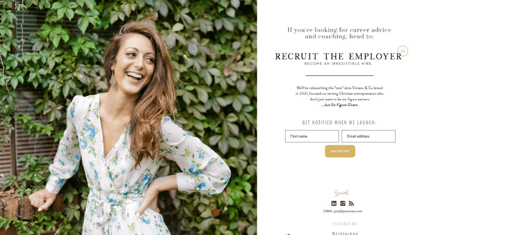The height and width of the screenshot is (235, 509).
Task: Click the partially visible logo left of Business
Action: pyautogui.click(x=288, y=234)
